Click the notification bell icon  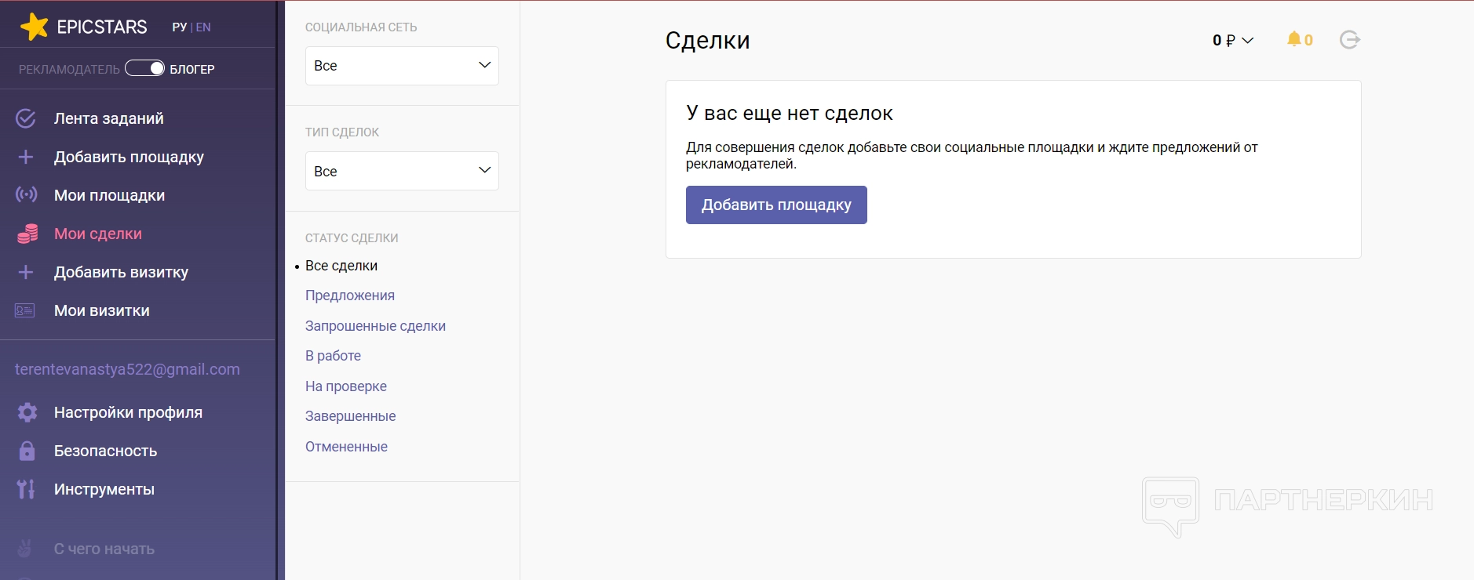click(x=1293, y=39)
